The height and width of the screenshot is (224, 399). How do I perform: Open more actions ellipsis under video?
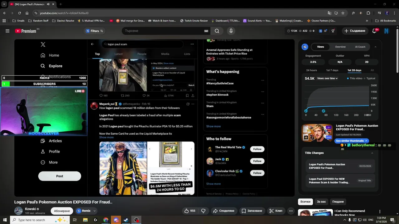click(x=291, y=211)
